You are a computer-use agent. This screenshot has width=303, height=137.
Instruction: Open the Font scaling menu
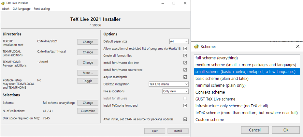coord(42,9)
